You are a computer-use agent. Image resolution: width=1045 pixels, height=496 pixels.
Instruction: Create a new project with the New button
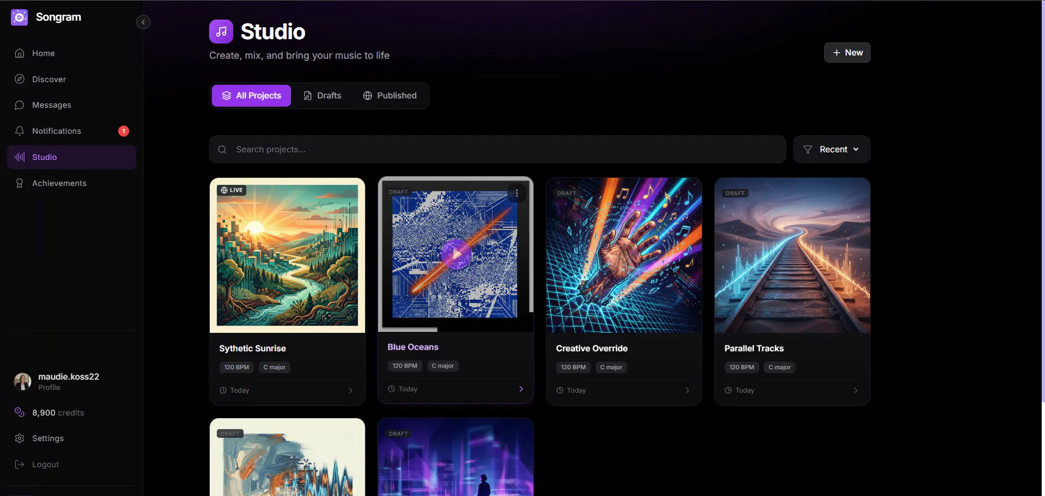click(x=847, y=53)
